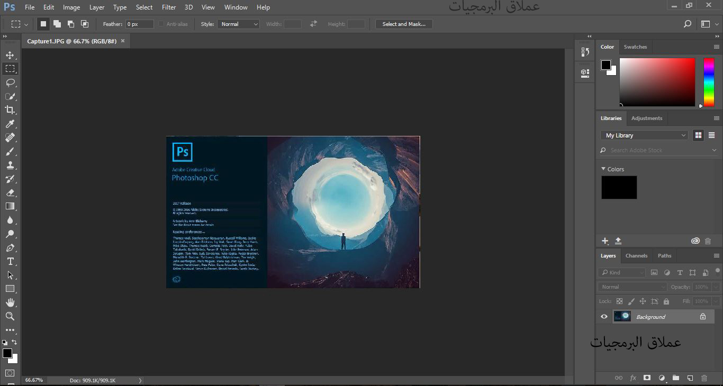Create a new group folder icon
The height and width of the screenshot is (386, 723).
tap(676, 378)
